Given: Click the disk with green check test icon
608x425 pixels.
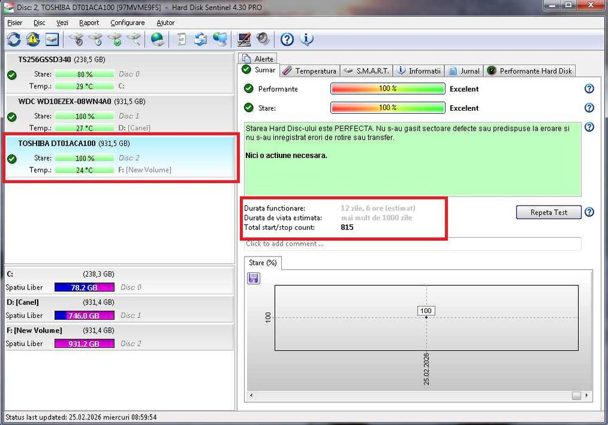Looking at the screenshot, I should click(115, 39).
